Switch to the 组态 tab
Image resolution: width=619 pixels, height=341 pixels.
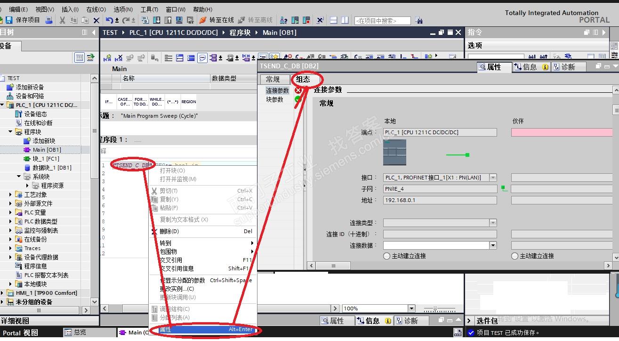303,79
